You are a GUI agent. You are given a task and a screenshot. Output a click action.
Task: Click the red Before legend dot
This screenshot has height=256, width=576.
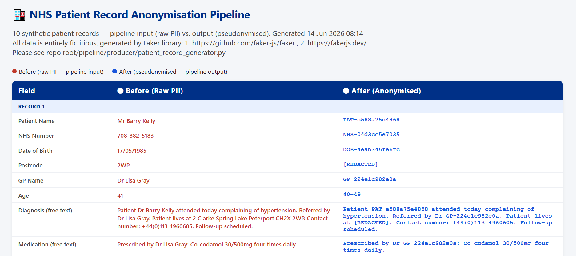(14, 71)
